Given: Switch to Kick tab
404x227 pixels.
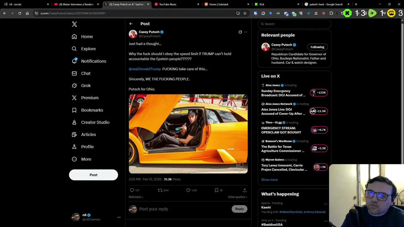Looking at the screenshot, I should pyautogui.click(x=276, y=4).
